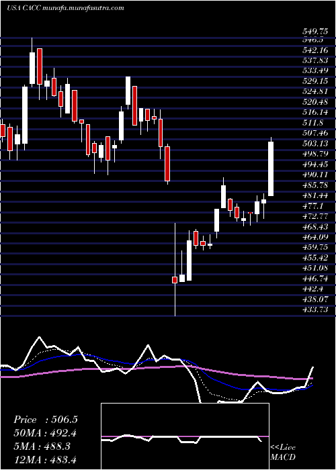Click the 5MA : 488.3 readout
The height and width of the screenshot is (470, 336).
coord(42,446)
